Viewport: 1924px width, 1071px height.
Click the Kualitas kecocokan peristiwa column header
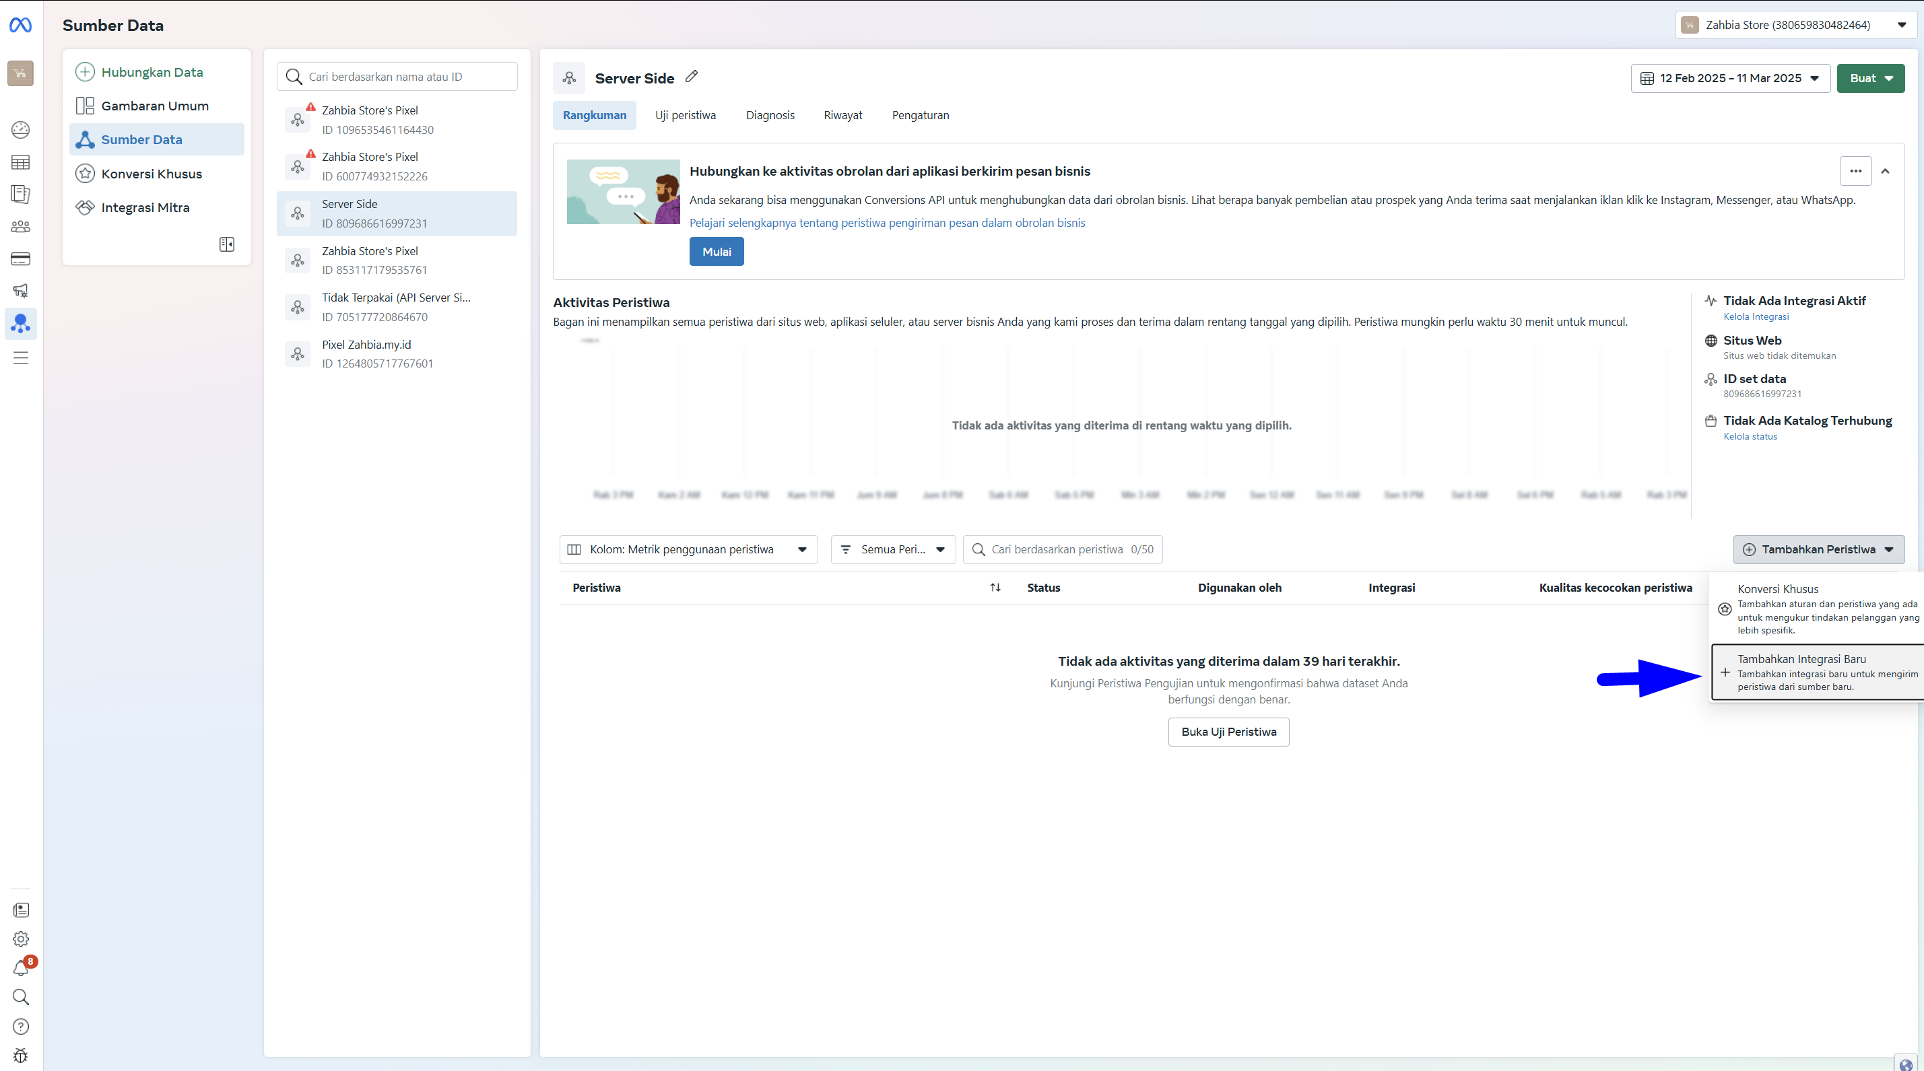1616,588
